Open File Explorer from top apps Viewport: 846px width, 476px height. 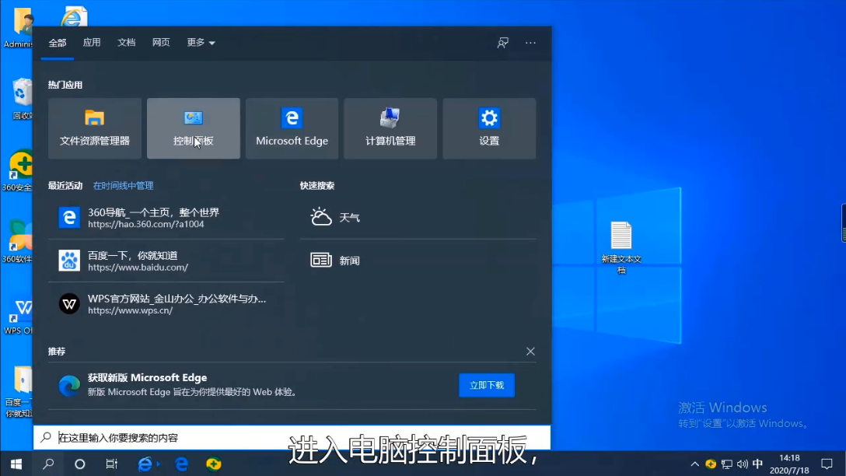(x=95, y=128)
